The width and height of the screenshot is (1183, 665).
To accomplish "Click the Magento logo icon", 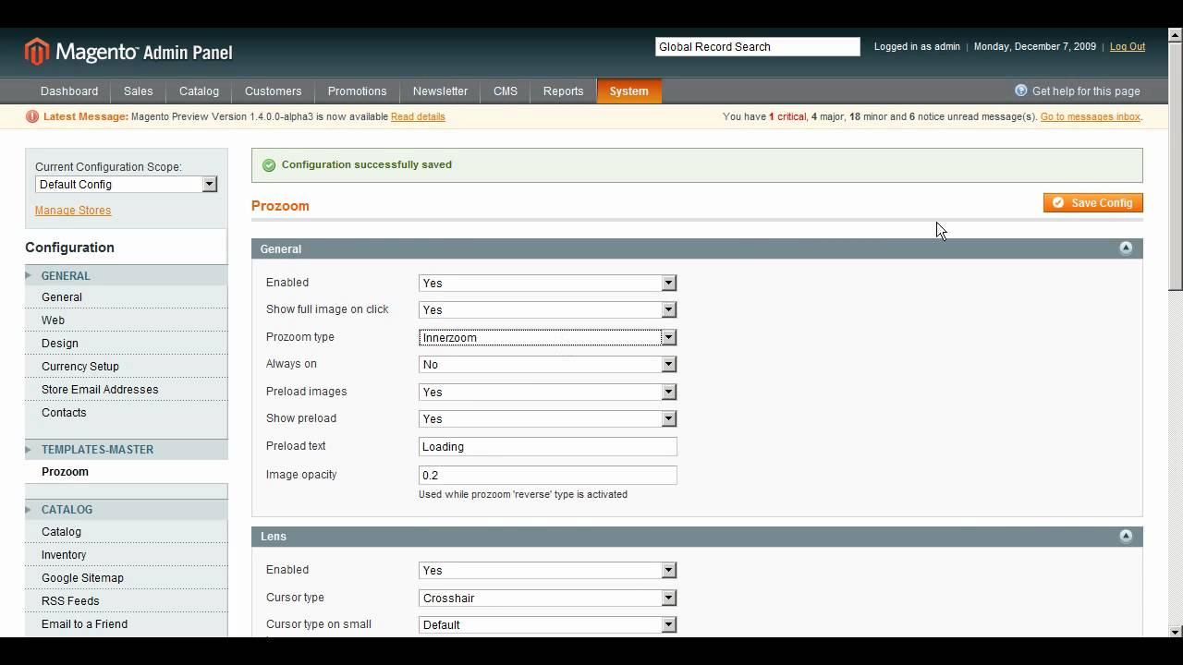I will point(37,52).
